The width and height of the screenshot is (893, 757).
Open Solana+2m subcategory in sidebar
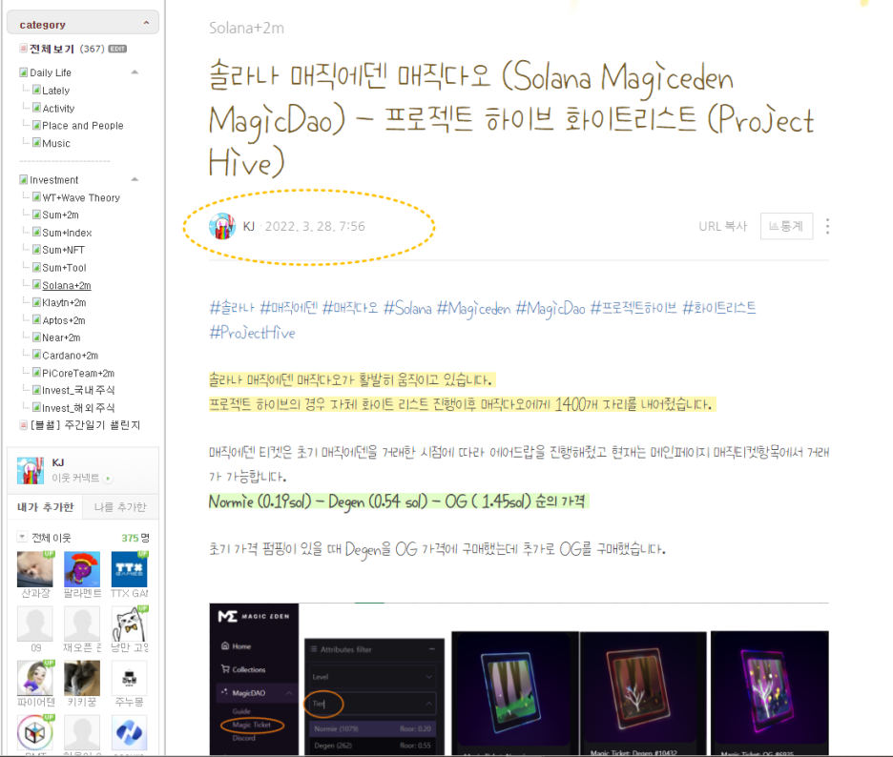pos(66,285)
